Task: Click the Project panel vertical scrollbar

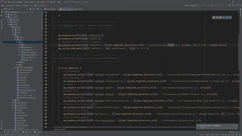Action: tap(42, 20)
